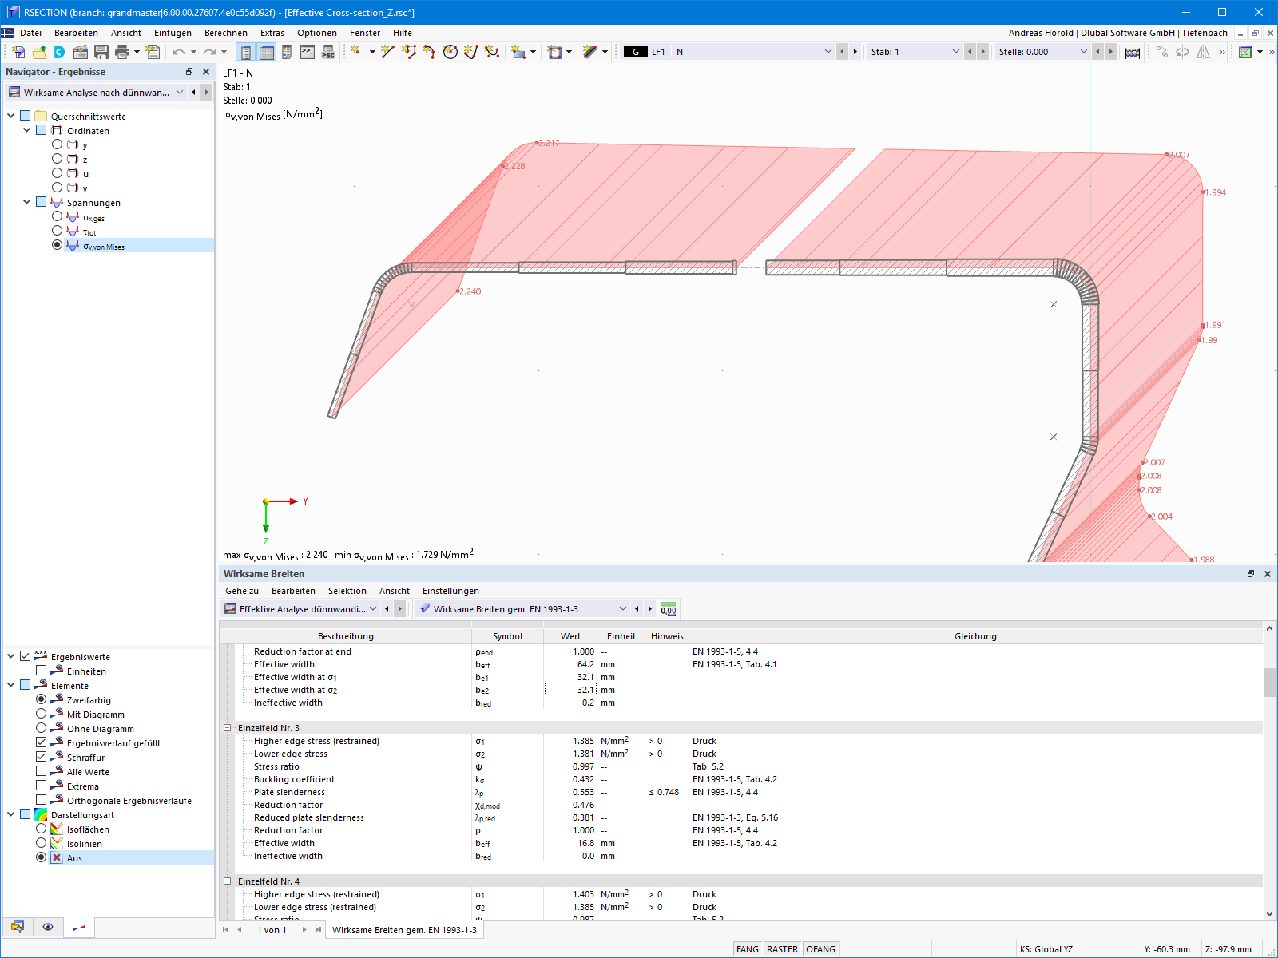Open the load case LF1 N dropdown

click(x=828, y=52)
